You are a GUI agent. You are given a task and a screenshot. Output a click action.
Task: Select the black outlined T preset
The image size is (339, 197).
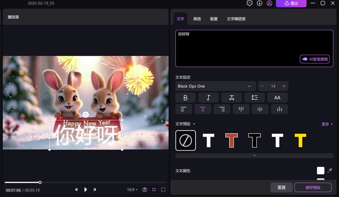tap(255, 140)
